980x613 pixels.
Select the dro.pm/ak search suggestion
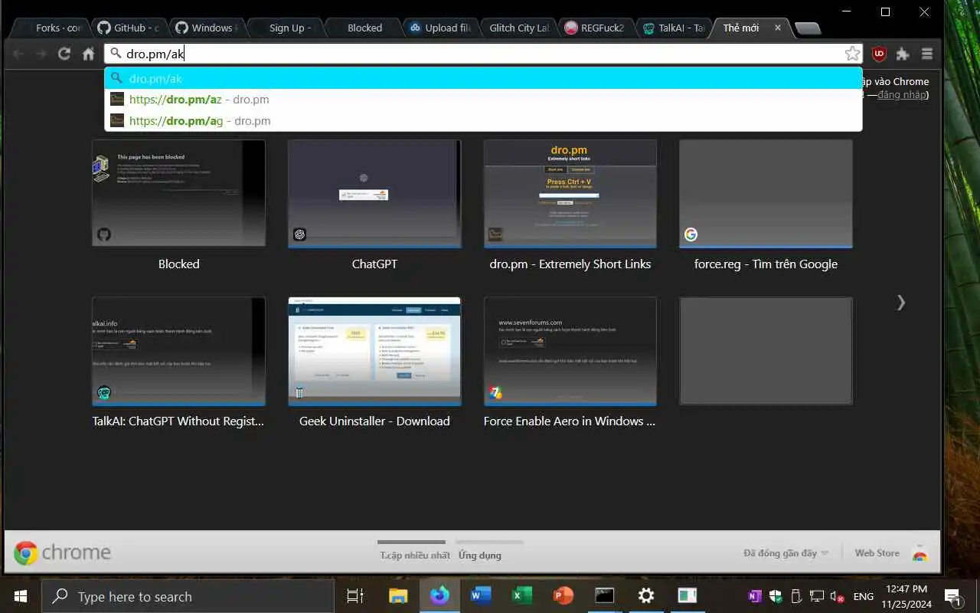tap(483, 78)
